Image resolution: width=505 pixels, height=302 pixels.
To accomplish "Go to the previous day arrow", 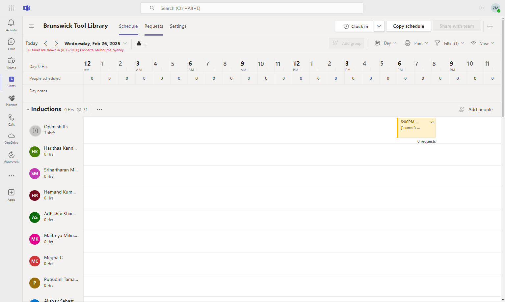I will 46,43.
